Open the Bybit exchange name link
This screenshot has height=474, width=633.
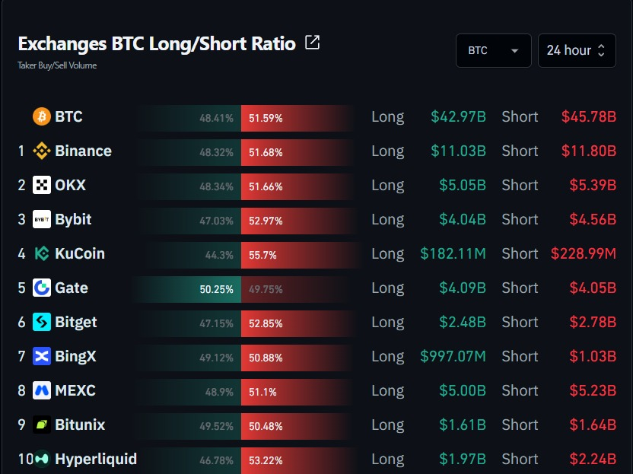tap(73, 219)
